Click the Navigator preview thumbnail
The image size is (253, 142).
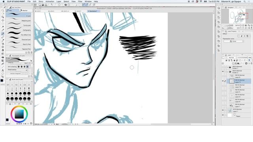pos(238,16)
